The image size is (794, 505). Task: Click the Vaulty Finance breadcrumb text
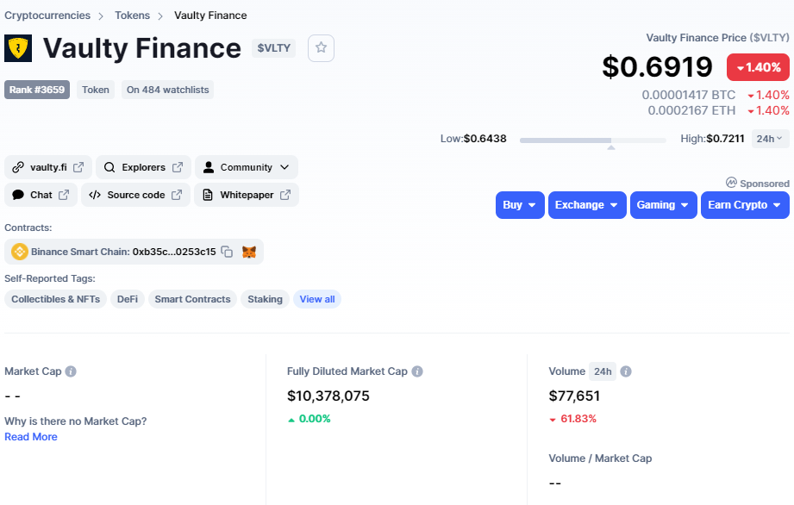[x=210, y=16]
